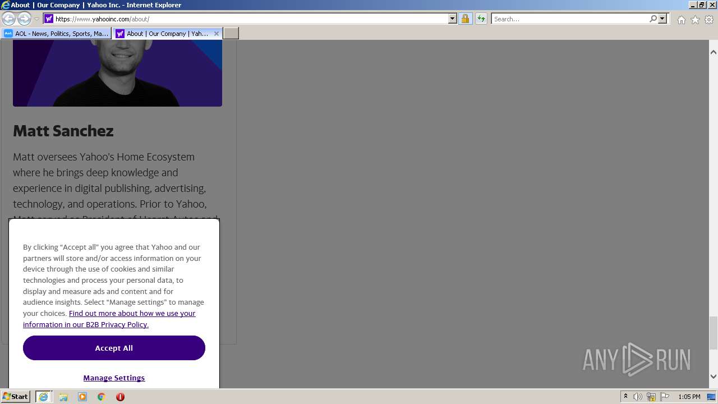Open File Explorer from the taskbar
The width and height of the screenshot is (718, 404).
click(x=63, y=397)
